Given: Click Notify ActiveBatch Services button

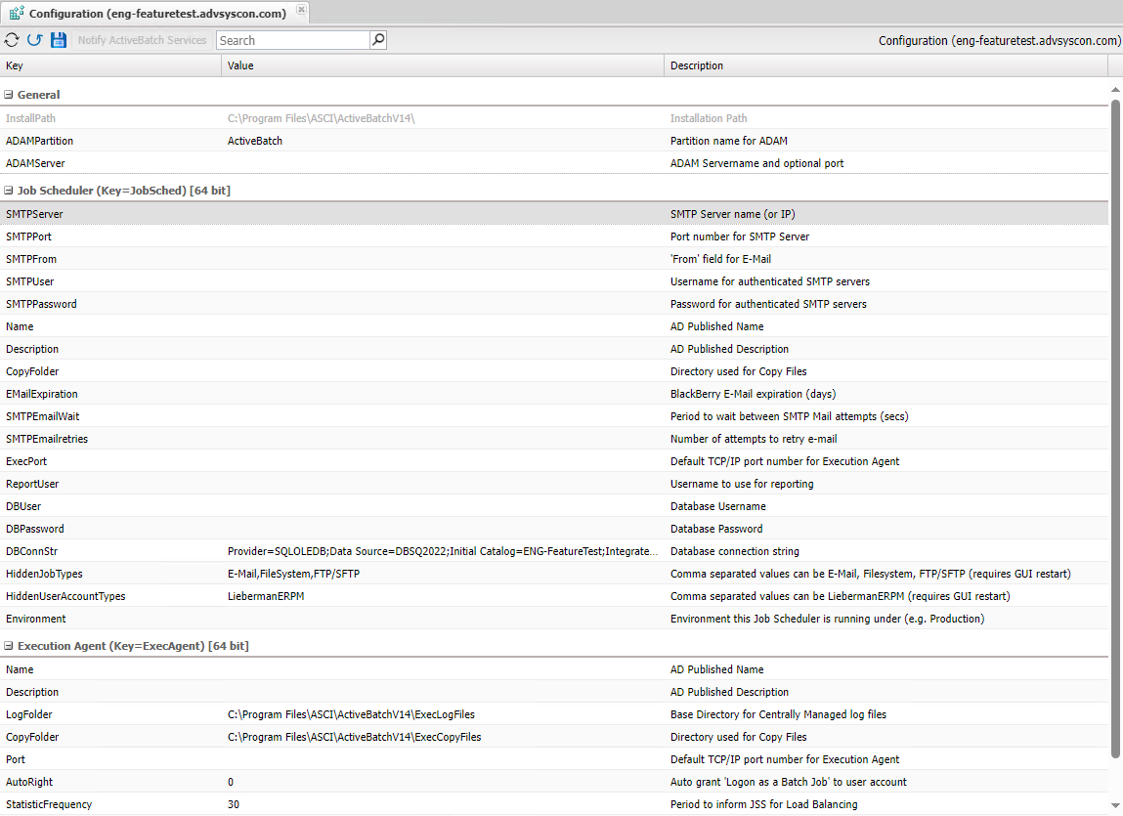Looking at the screenshot, I should click(x=143, y=40).
